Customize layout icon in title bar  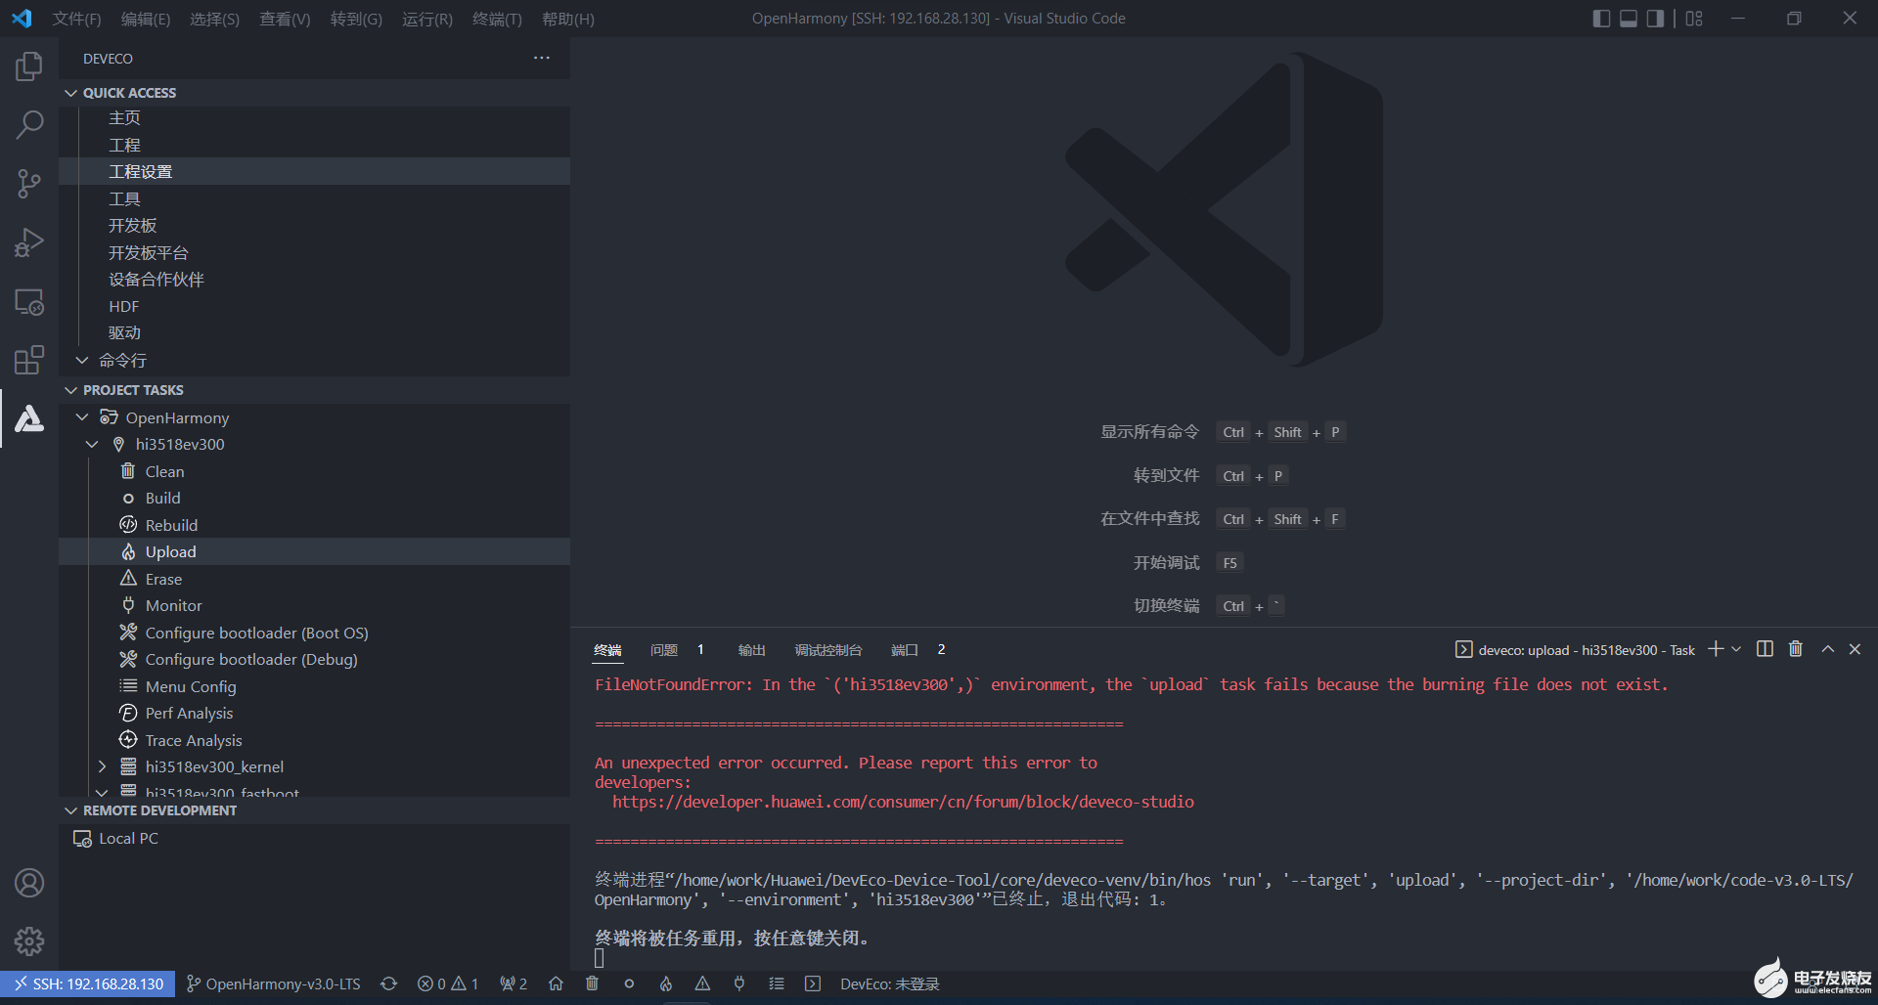pos(1694,19)
